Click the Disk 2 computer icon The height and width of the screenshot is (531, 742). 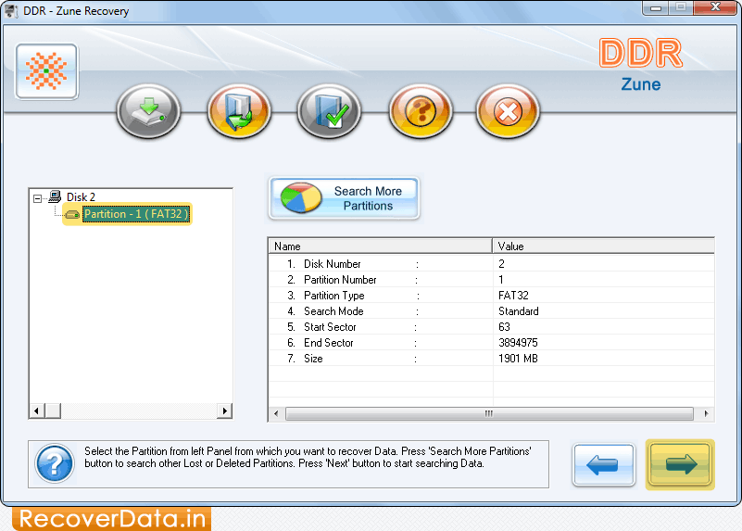(56, 197)
